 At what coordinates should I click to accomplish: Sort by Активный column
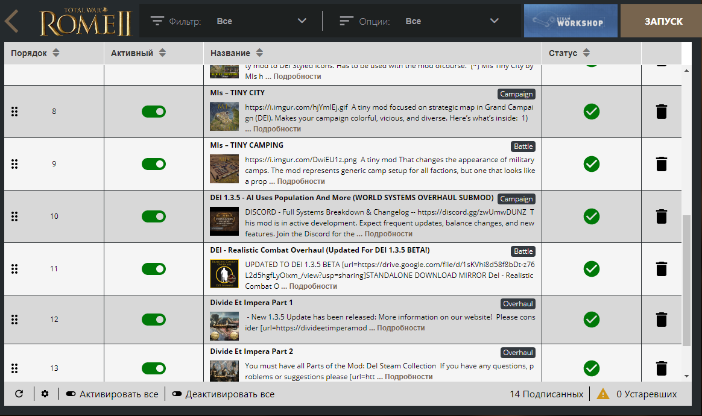(x=138, y=53)
